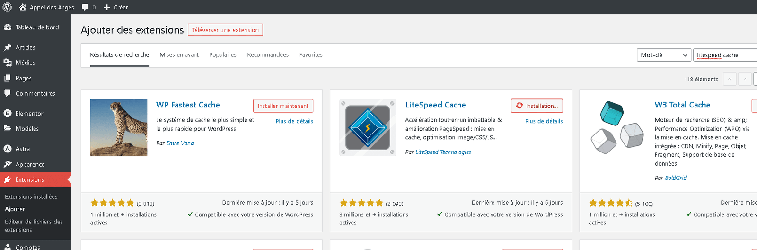
Task: Click the Elementor icon in sidebar
Action: point(8,113)
